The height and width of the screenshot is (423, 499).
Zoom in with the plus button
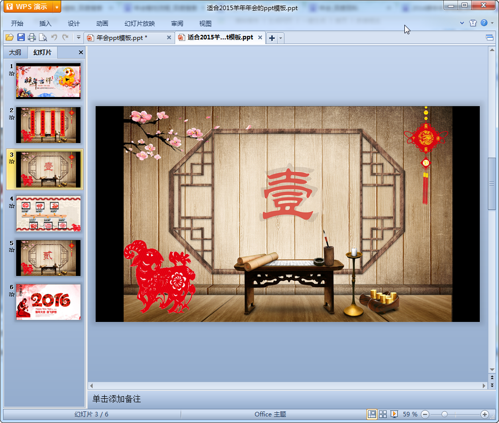(485, 414)
